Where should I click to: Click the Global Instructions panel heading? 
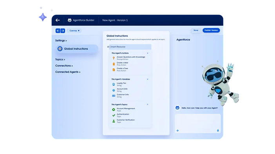(117, 36)
